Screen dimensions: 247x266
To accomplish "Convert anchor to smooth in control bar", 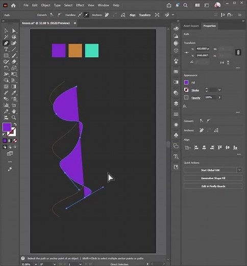I will (59, 15).
